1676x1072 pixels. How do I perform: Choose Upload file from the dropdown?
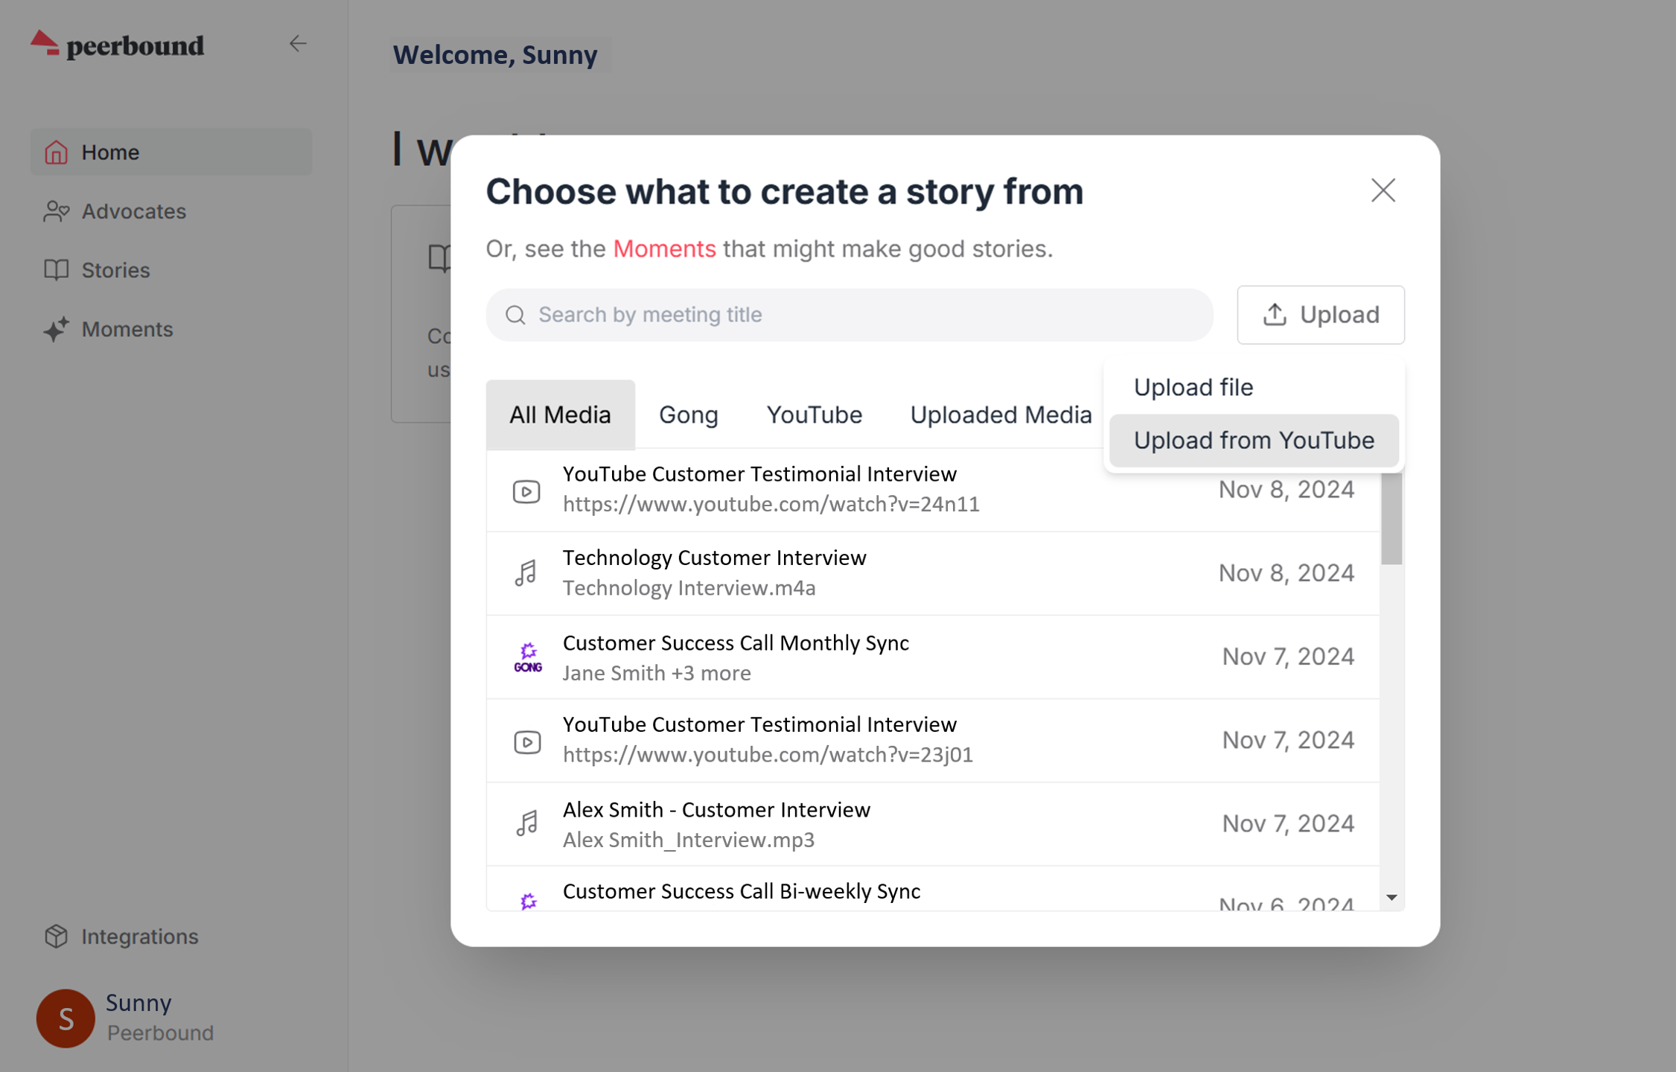1193,387
